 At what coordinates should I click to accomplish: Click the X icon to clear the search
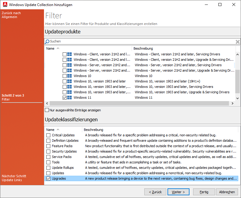click(x=238, y=41)
